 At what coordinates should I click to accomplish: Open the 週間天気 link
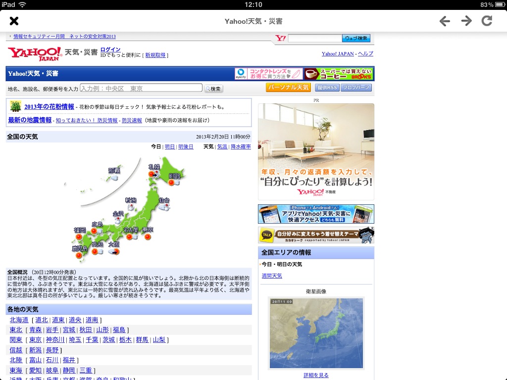[272, 276]
